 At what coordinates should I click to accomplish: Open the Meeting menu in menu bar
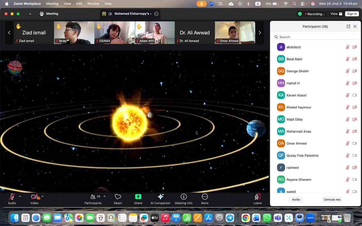pos(52,4)
